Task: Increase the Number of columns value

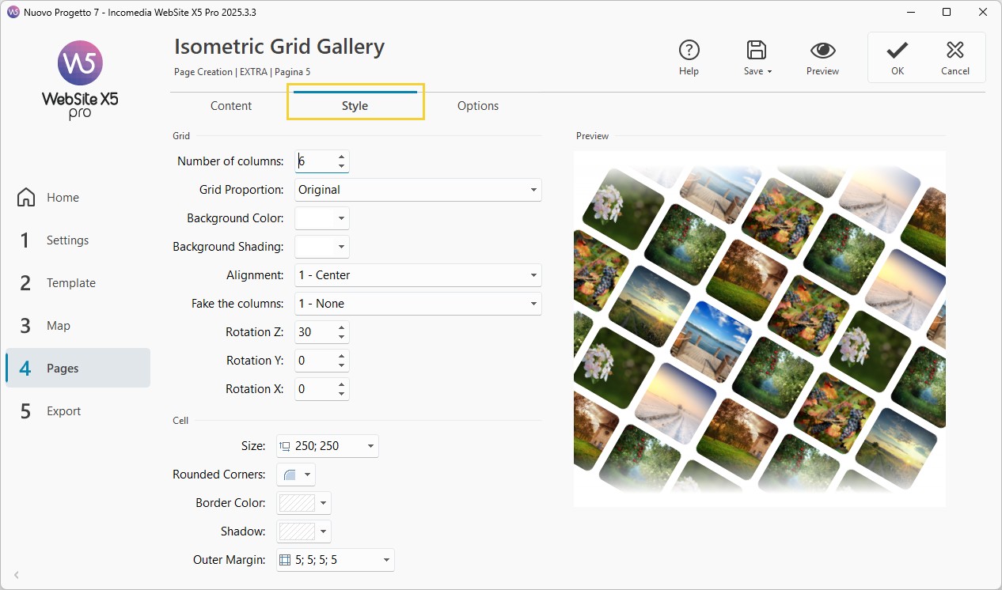Action: click(x=341, y=157)
